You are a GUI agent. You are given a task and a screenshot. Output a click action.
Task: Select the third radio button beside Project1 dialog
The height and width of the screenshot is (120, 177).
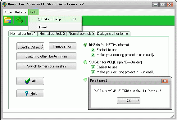click(85, 80)
